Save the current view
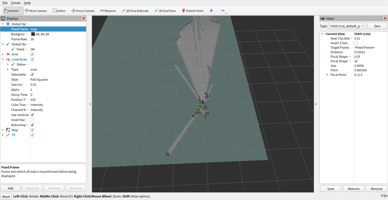388x200 pixels. click(x=331, y=189)
